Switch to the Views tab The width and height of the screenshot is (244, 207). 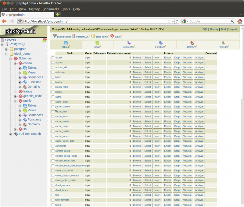pos(97,45)
